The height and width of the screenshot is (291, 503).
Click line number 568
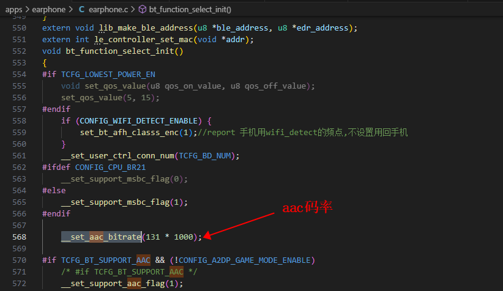[19, 237]
